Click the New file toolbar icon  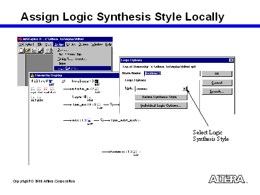click(x=22, y=50)
